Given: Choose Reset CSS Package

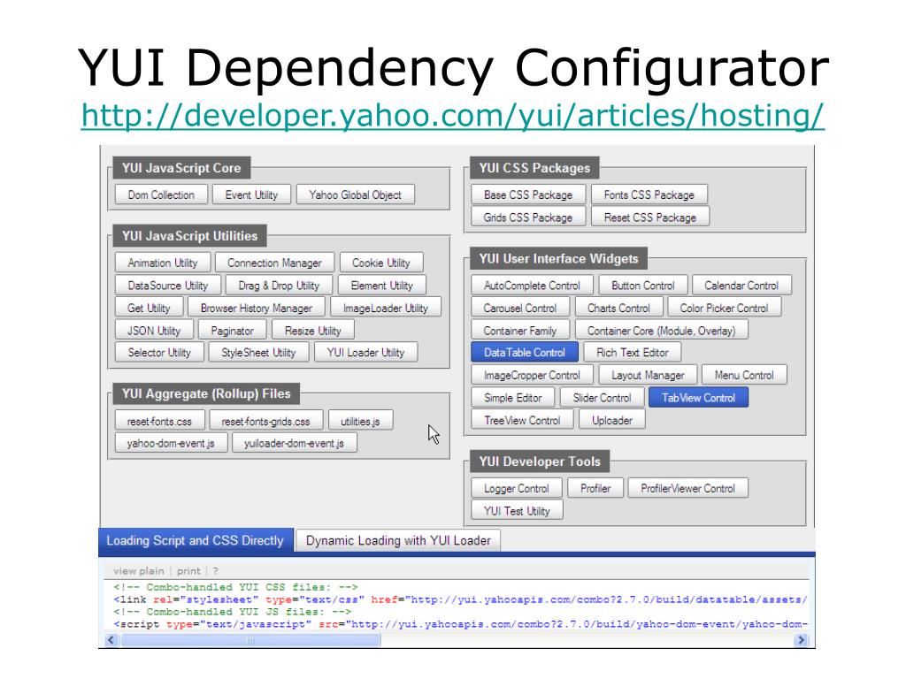Looking at the screenshot, I should 650,217.
